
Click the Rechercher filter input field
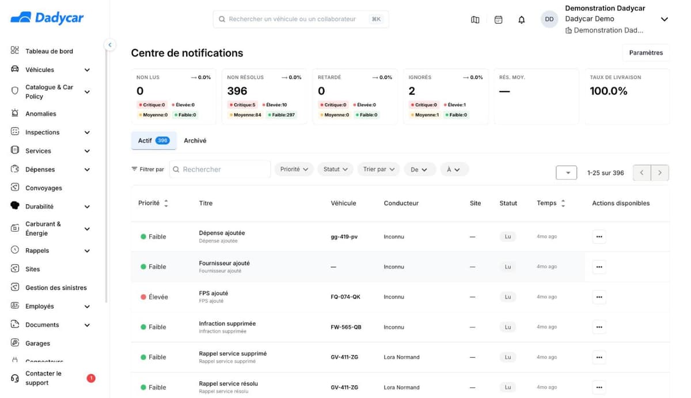[x=220, y=169]
